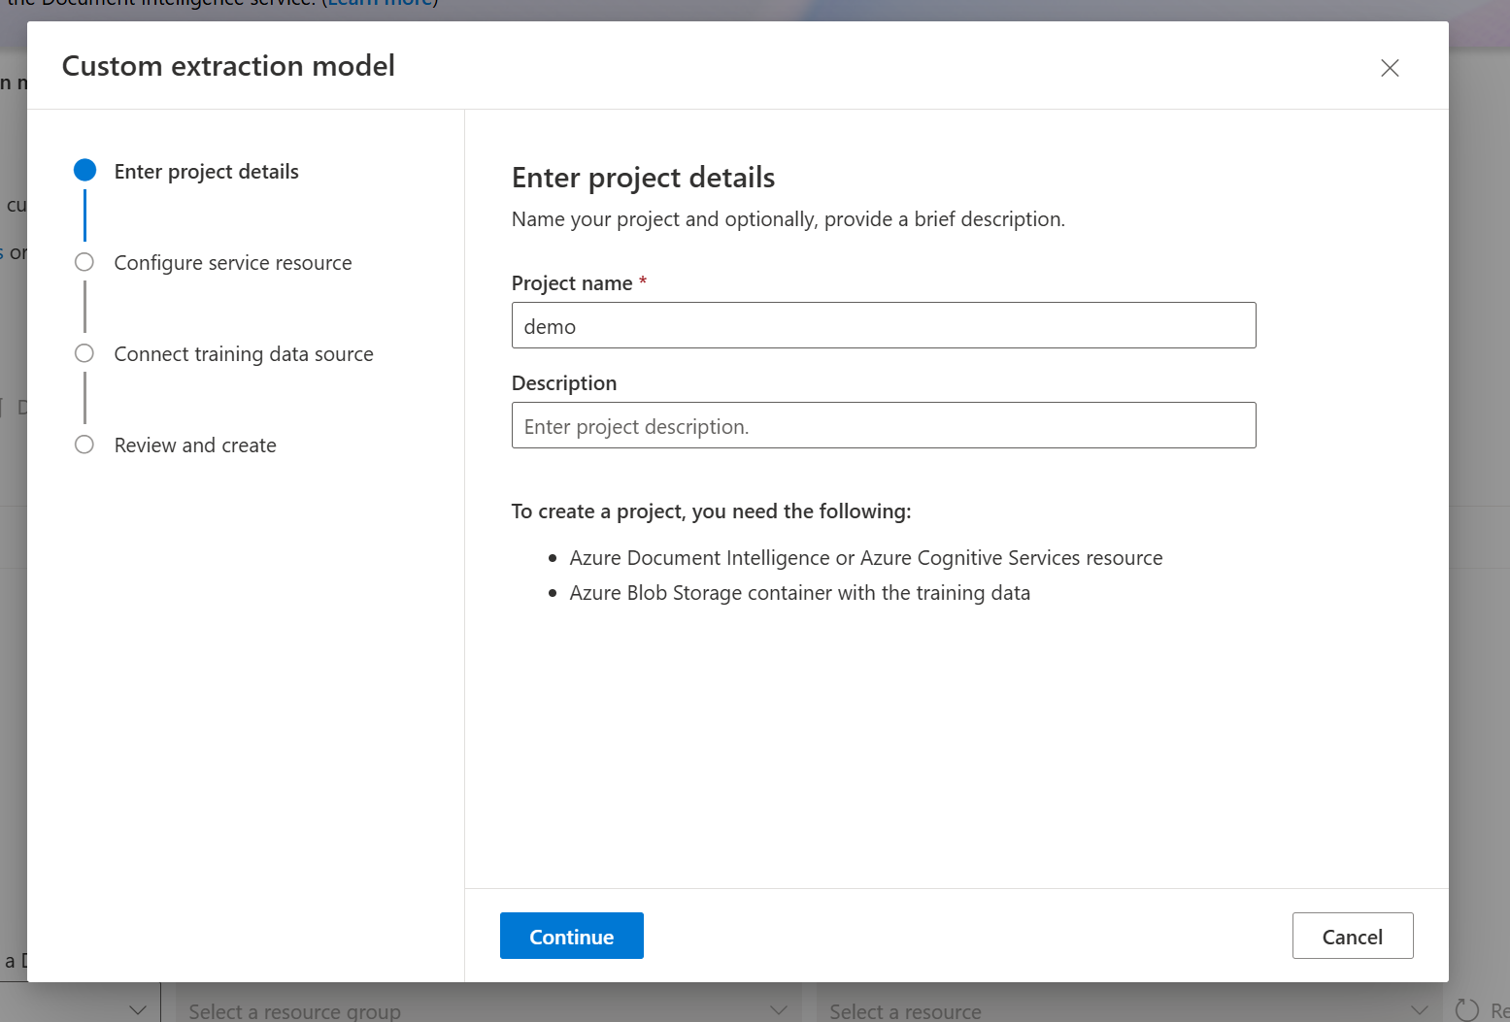Image resolution: width=1510 pixels, height=1022 pixels.
Task: Select the Connect training data source step circle
Action: [x=84, y=353]
